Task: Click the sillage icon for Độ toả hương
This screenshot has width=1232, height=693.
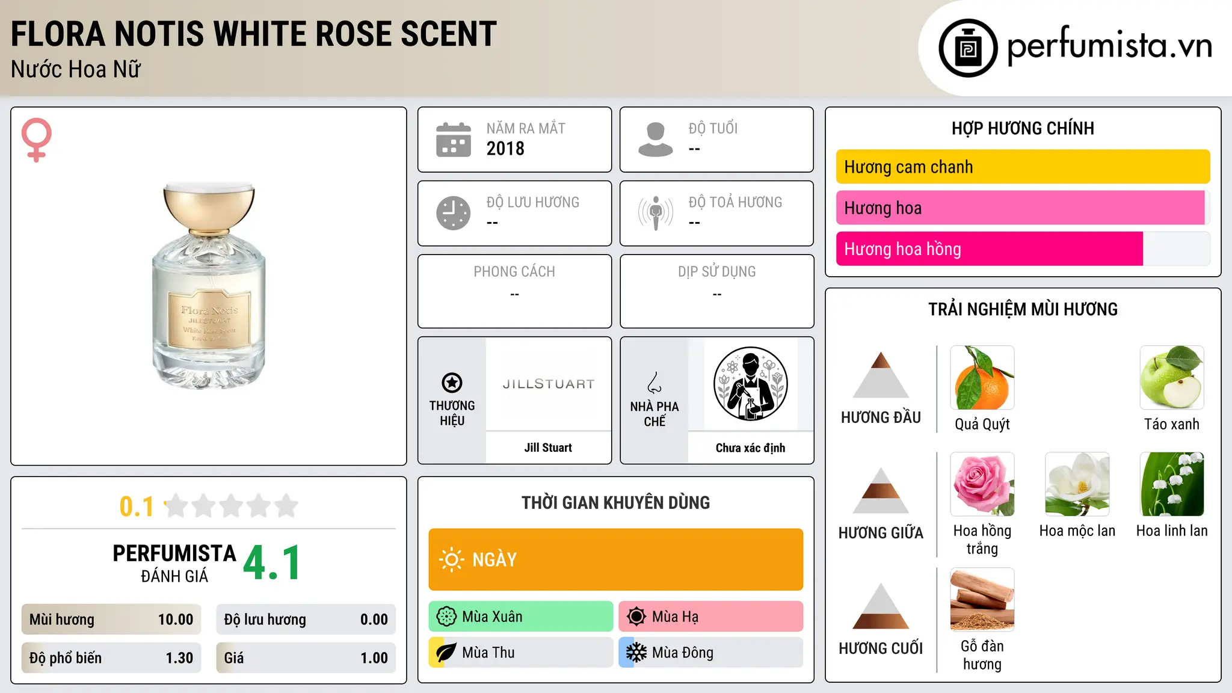Action: pyautogui.click(x=656, y=213)
